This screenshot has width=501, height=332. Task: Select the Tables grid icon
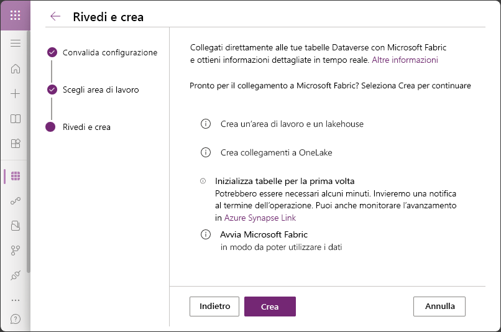16,176
